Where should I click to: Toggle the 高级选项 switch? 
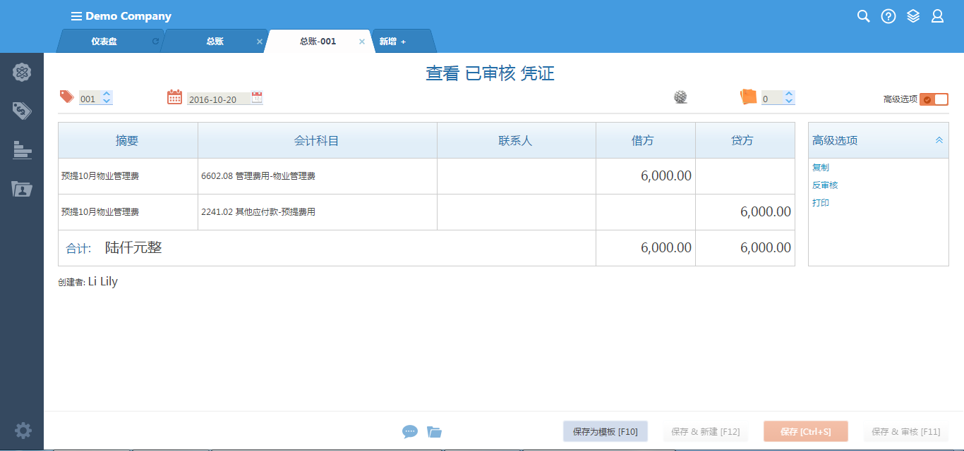pyautogui.click(x=934, y=99)
